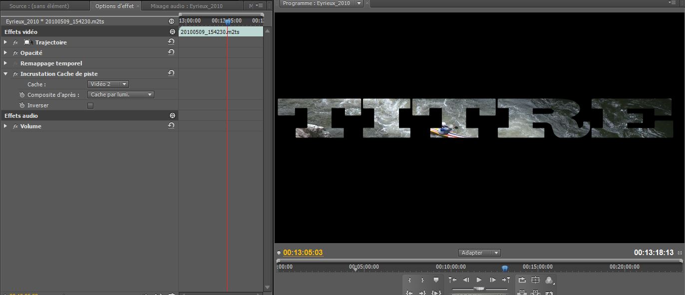Close the Options d'effet tab

[138, 6]
